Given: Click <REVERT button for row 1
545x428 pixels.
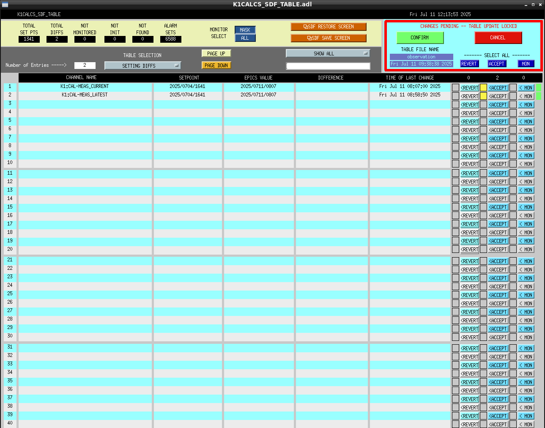Looking at the screenshot, I should (x=469, y=88).
